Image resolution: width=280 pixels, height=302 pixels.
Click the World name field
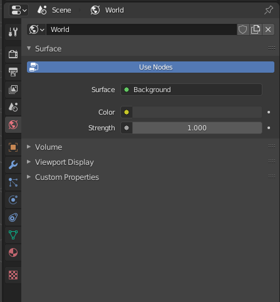[x=142, y=29]
